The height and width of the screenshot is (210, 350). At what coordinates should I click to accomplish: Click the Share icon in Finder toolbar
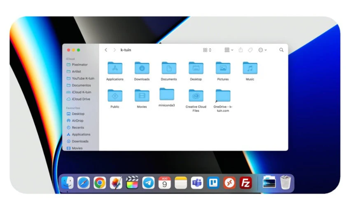240,50
